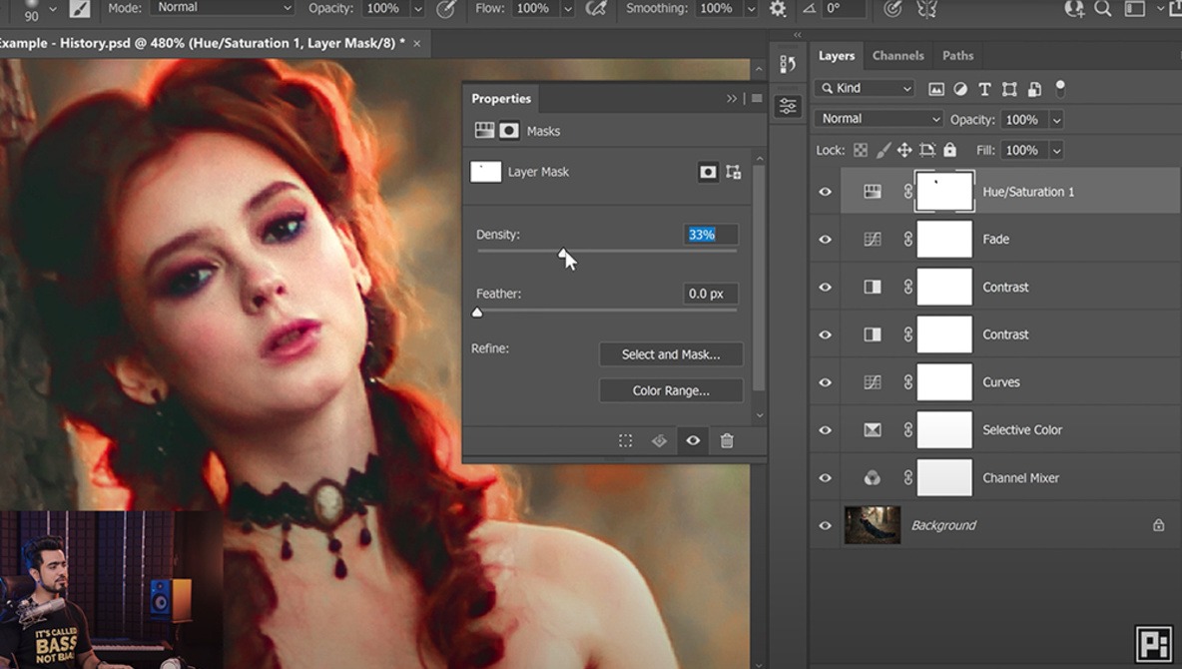Hide the Hue/Saturation 1 layer
This screenshot has height=669, width=1182.
pos(825,192)
